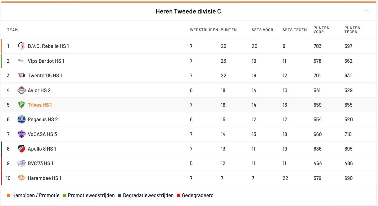Click the Pegasus HS 2 logo

click(22, 119)
